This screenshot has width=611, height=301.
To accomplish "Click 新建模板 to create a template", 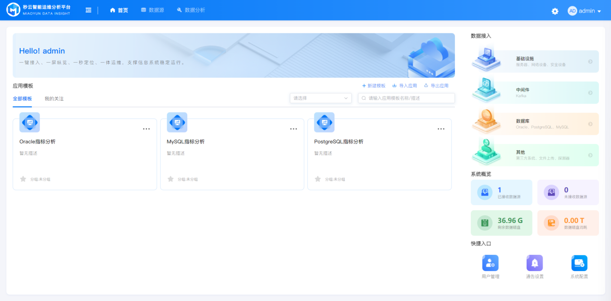I will click(374, 86).
